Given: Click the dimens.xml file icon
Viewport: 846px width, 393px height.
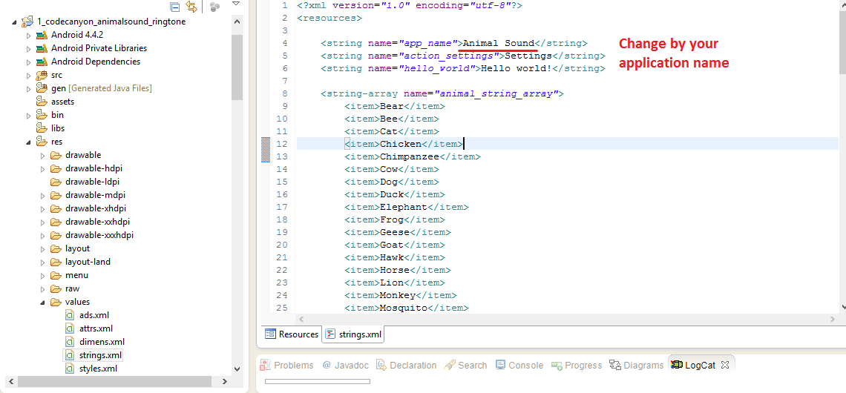Looking at the screenshot, I should 69,342.
